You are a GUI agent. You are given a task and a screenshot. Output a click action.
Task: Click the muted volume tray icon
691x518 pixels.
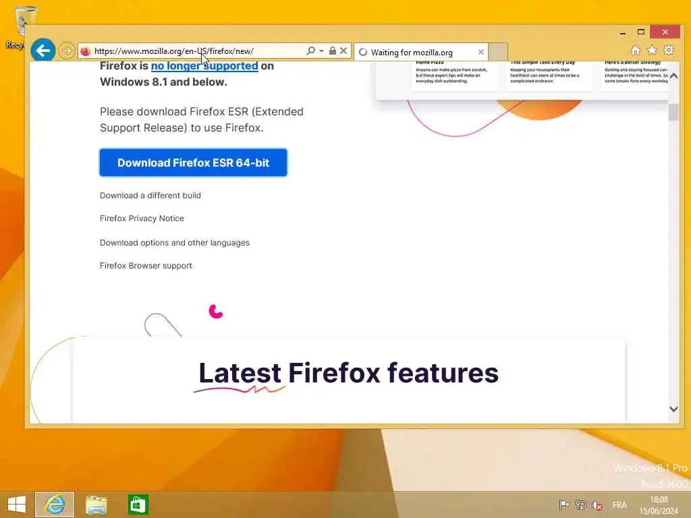597,505
